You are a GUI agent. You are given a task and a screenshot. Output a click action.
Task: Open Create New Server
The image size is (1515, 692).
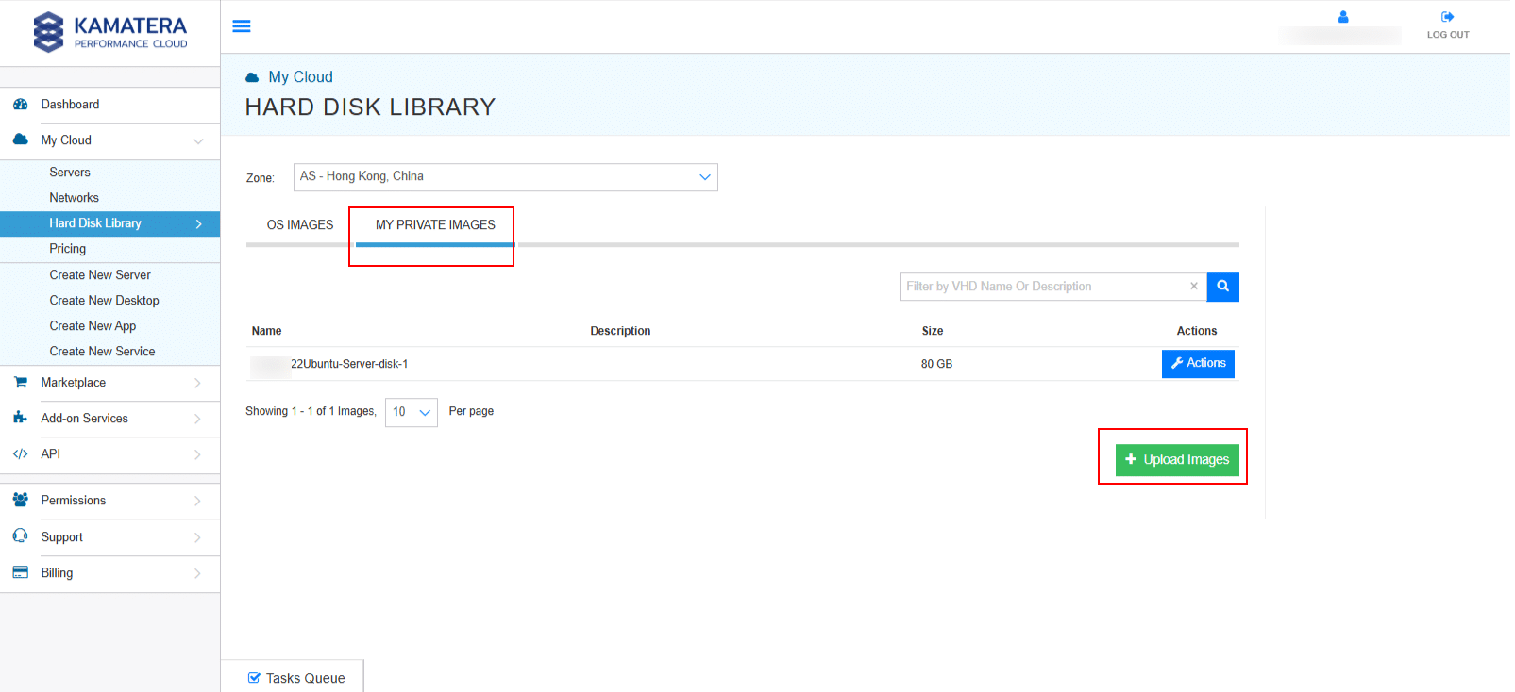pos(100,275)
